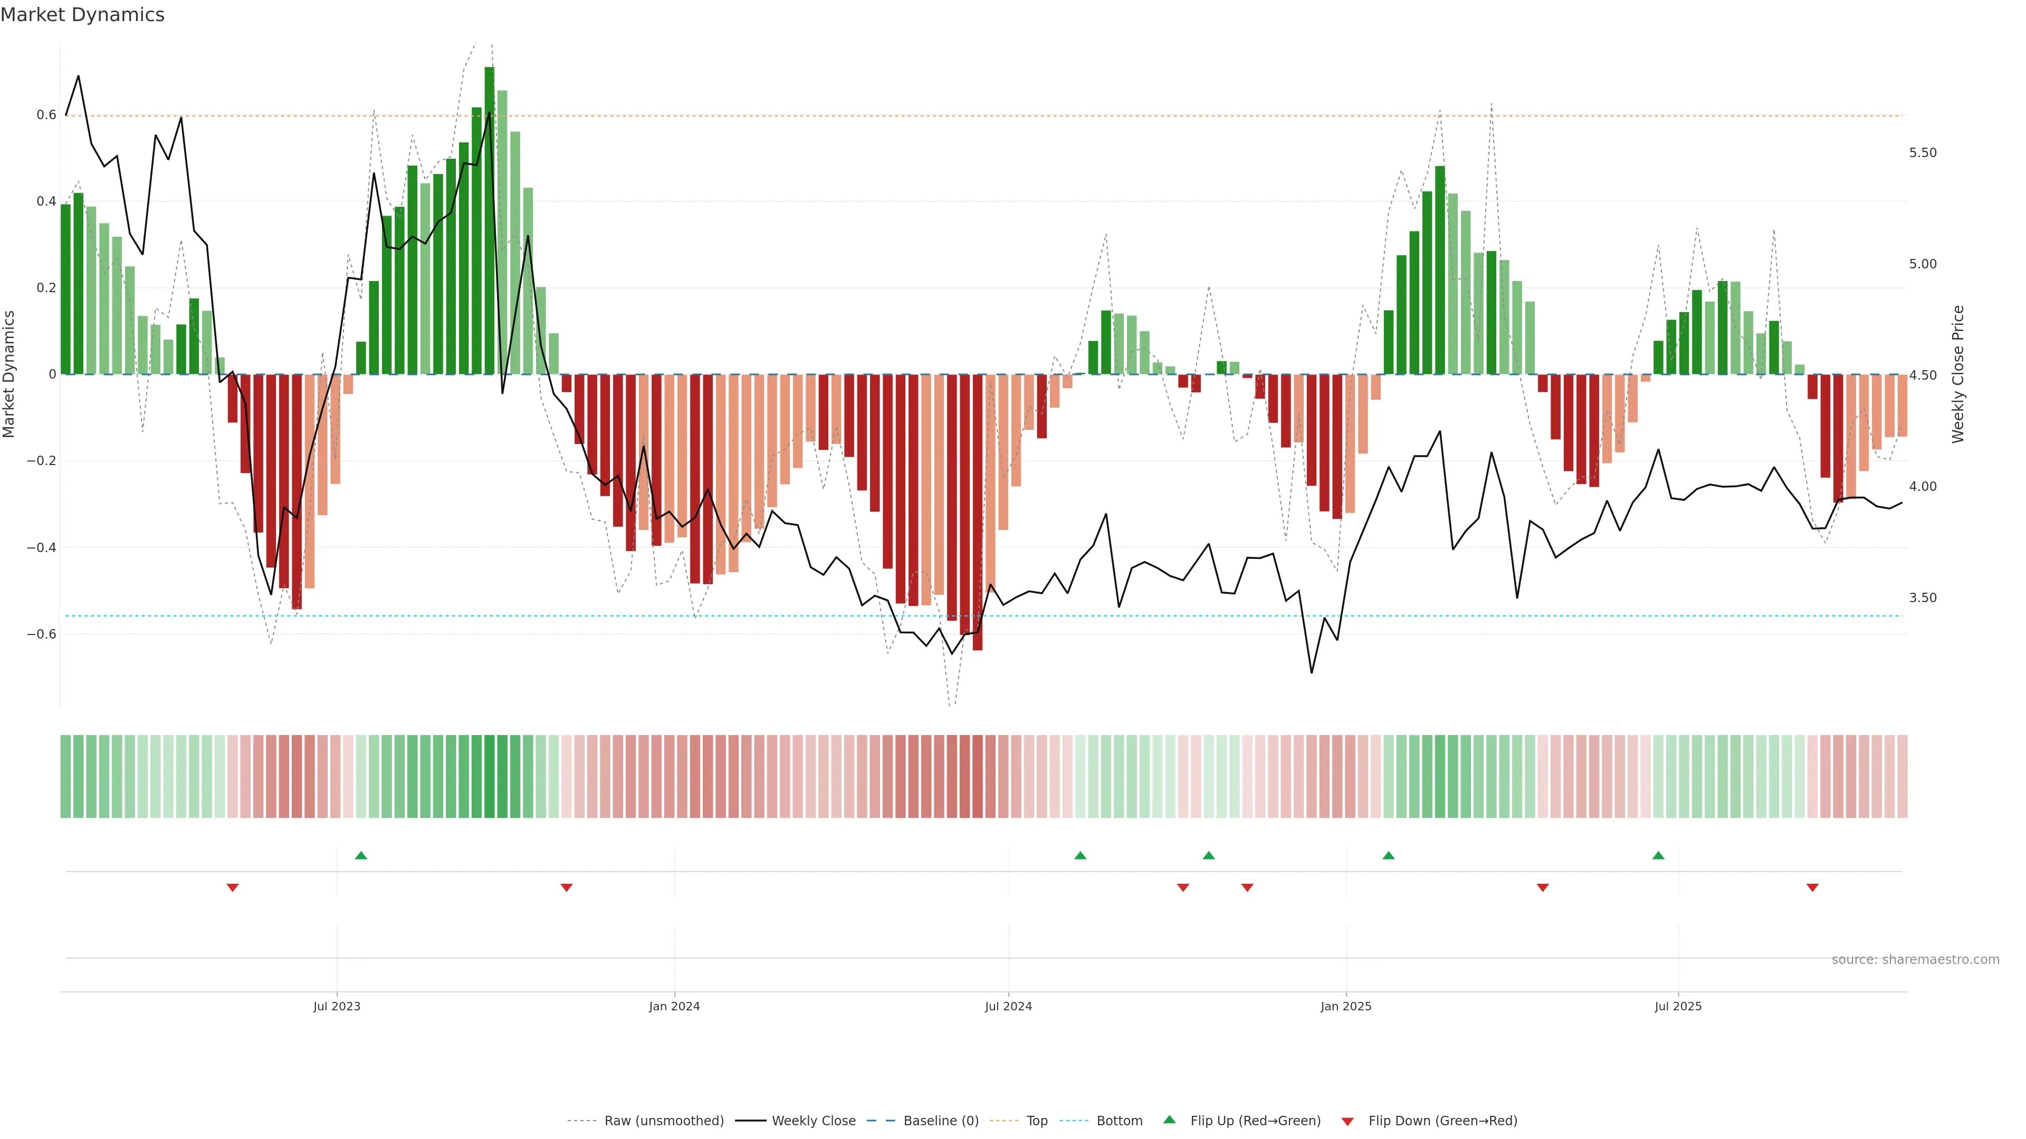Click the Jul 2025 x-axis label
Viewport: 2026px width, 1139px height.
(1678, 1006)
